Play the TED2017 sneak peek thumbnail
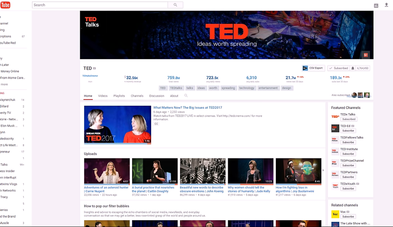 click(x=117, y=125)
